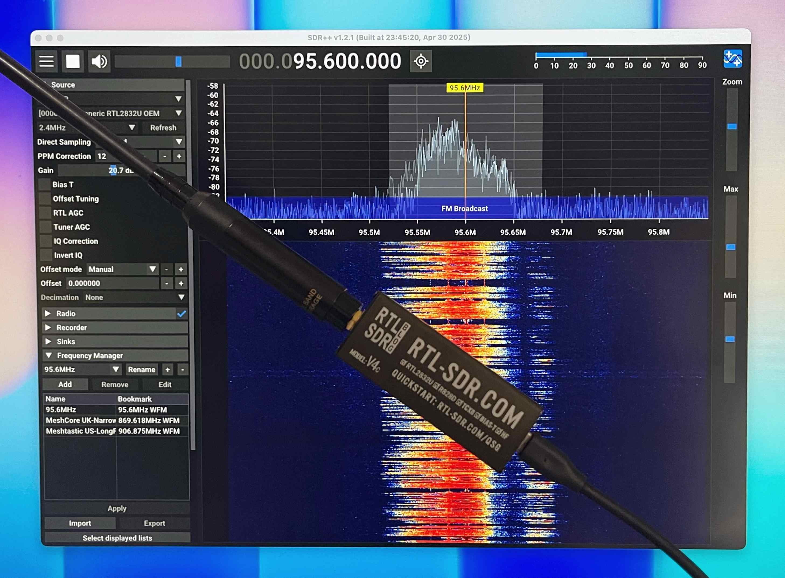Click the Export button
785x578 pixels.
coord(154,523)
